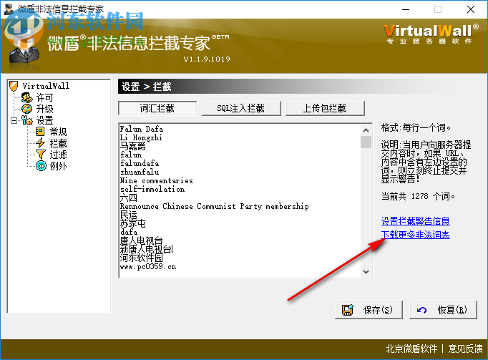488x360 pixels.
Task: Click the 'Falun Dafa' line in list
Action: click(x=142, y=129)
